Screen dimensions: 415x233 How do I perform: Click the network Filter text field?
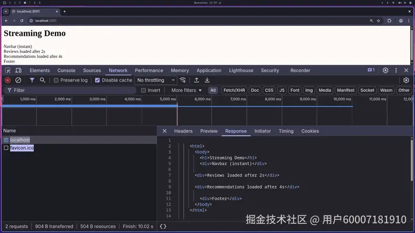pyautogui.click(x=71, y=90)
